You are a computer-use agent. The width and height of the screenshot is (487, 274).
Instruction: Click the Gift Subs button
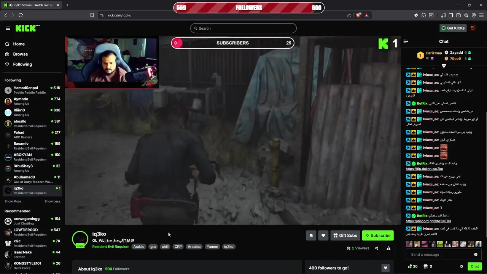click(x=345, y=236)
